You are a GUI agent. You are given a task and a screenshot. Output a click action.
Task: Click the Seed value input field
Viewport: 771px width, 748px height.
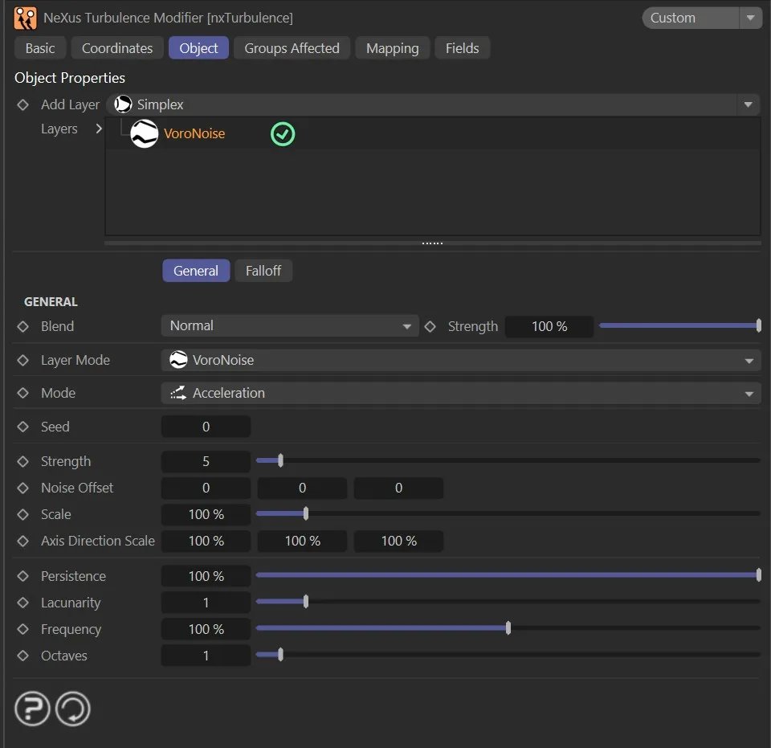[206, 427]
